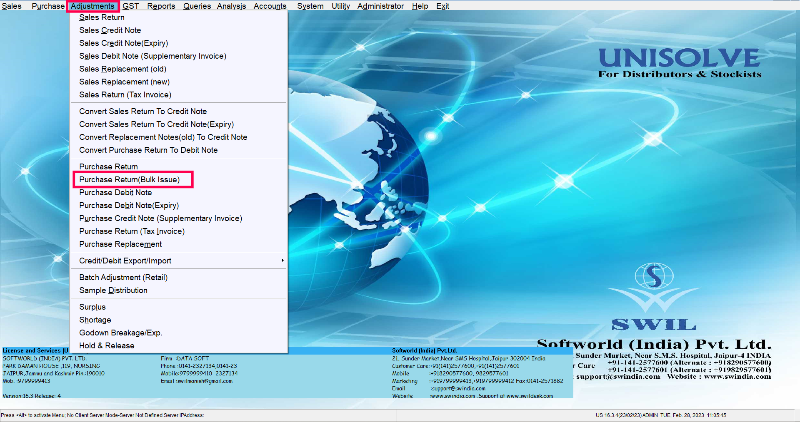This screenshot has height=422, width=800.
Task: Open the Analysis menu
Action: click(x=231, y=6)
